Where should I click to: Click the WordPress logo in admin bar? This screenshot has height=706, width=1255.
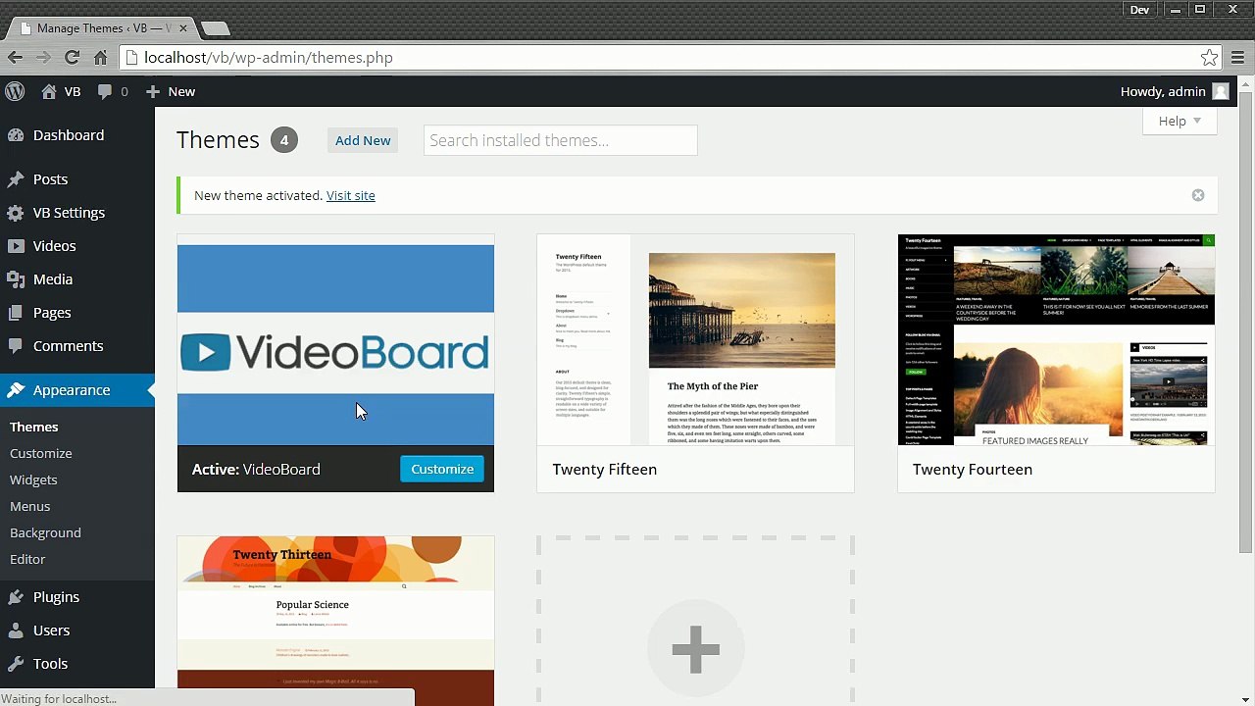coord(15,91)
